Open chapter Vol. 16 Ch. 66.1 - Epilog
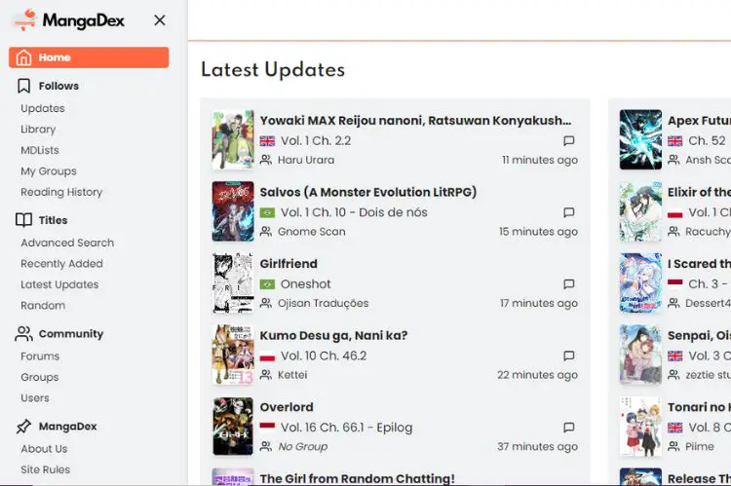 click(346, 428)
